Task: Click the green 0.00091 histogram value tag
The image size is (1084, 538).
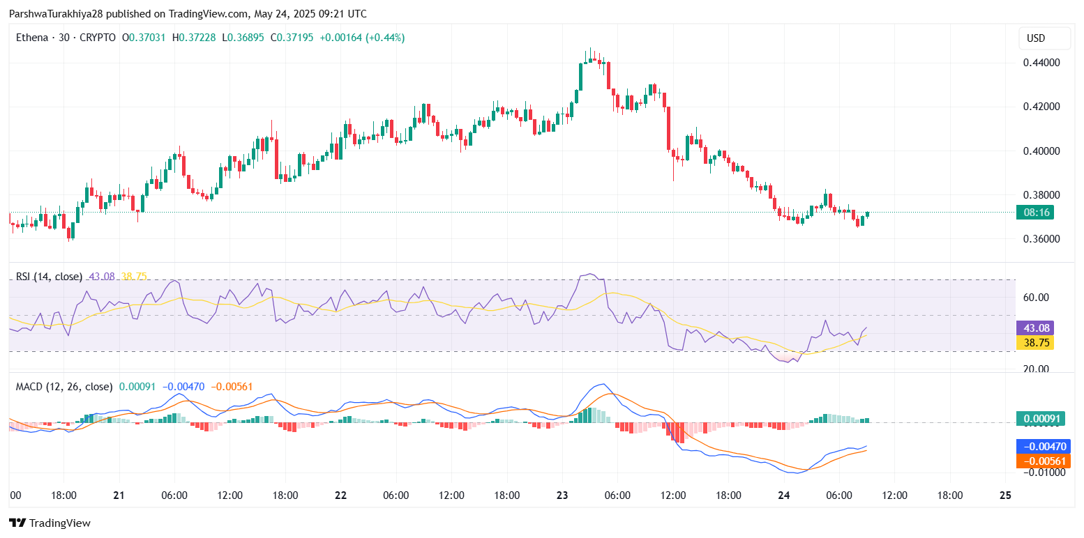Action: coord(1041,419)
